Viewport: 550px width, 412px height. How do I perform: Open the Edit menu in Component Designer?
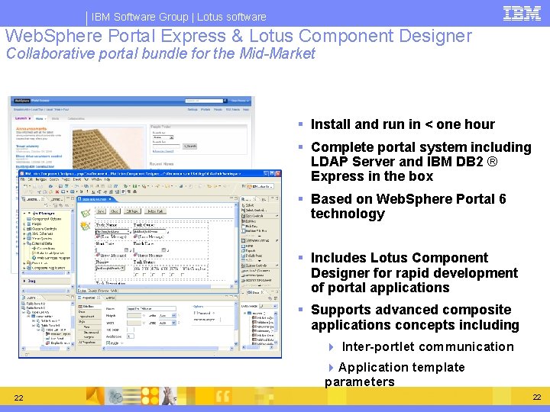pyautogui.click(x=31, y=179)
